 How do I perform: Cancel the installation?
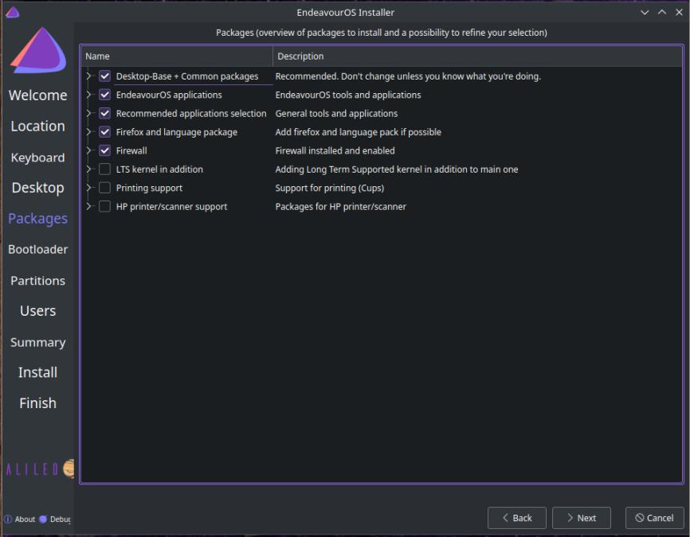point(654,518)
